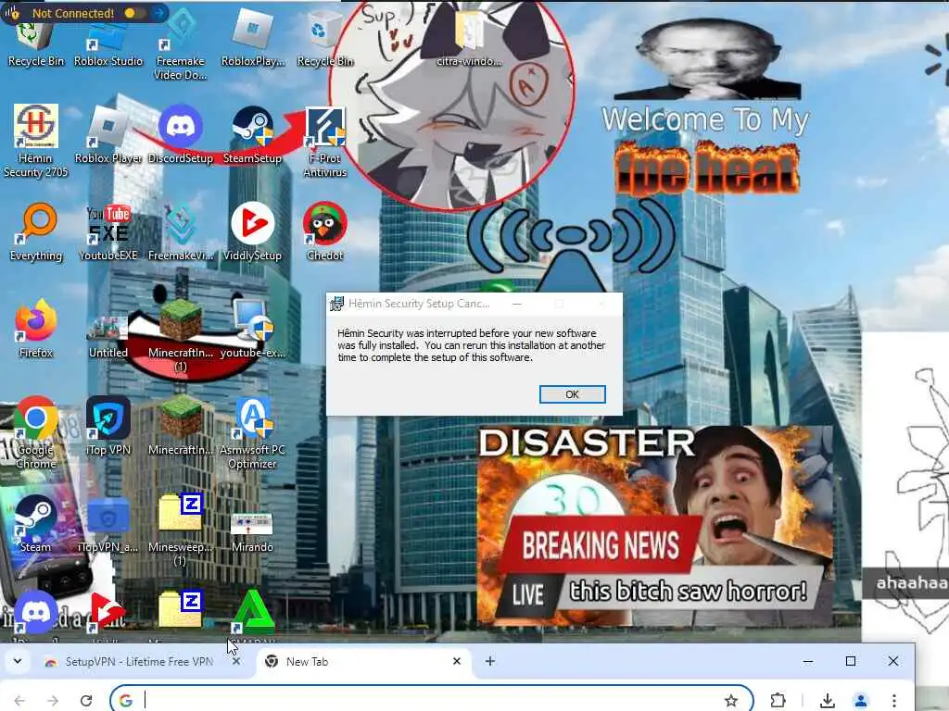Go forward in Chrome browser
The height and width of the screenshot is (711, 949).
tap(53, 700)
